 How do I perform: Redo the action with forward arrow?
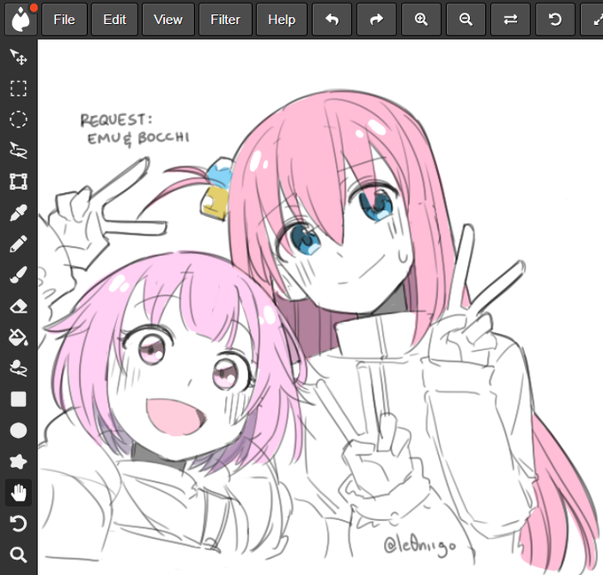[377, 19]
